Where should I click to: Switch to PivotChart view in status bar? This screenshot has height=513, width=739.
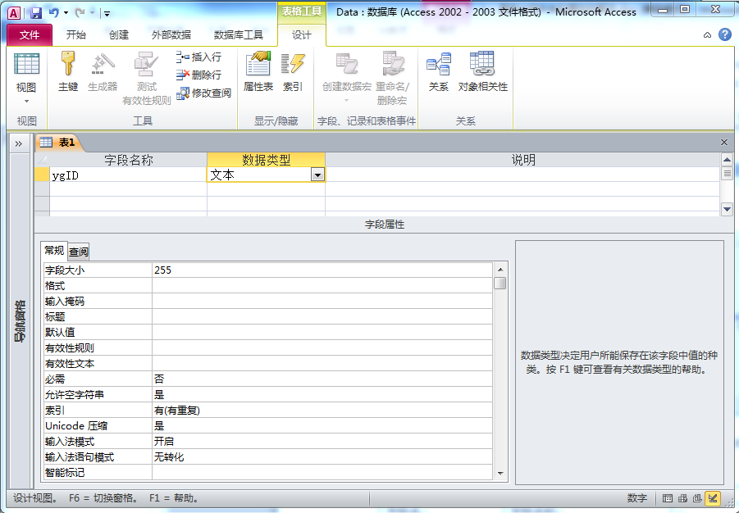pos(697,498)
